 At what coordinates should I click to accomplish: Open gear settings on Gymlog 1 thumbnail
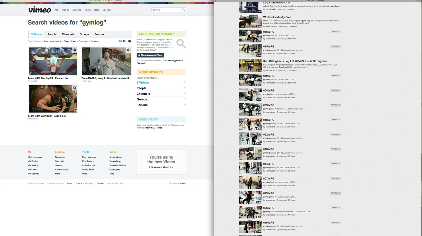point(128,50)
